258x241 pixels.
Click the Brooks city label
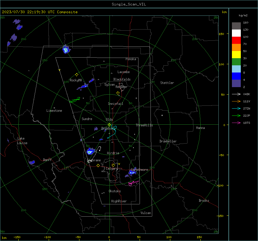point(204,201)
